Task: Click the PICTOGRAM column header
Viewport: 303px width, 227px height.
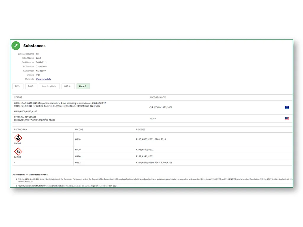Action: tap(21, 129)
